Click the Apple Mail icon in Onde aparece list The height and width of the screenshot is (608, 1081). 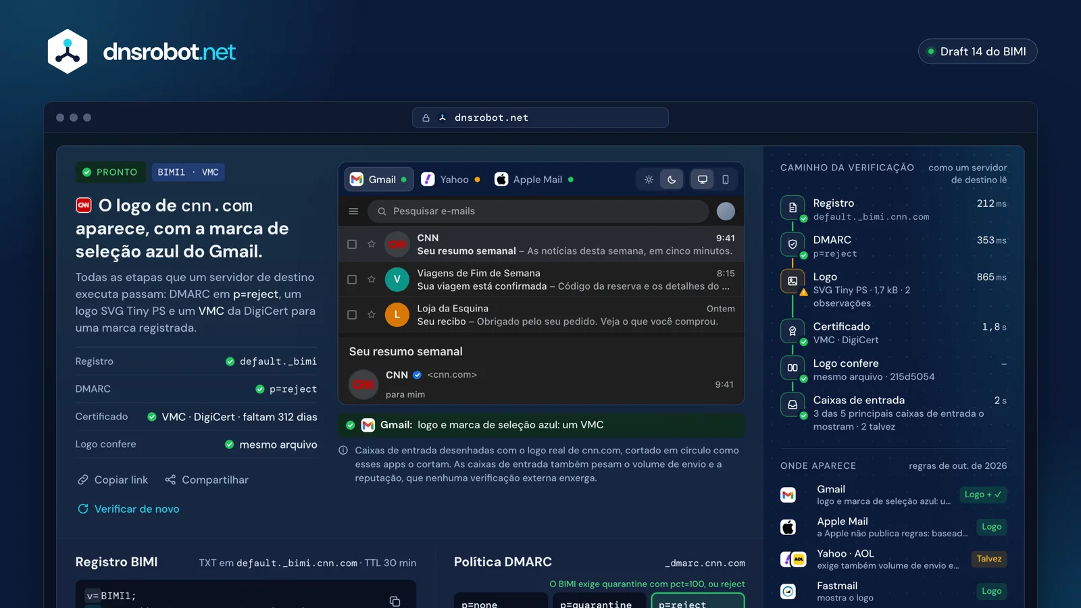coord(788,527)
